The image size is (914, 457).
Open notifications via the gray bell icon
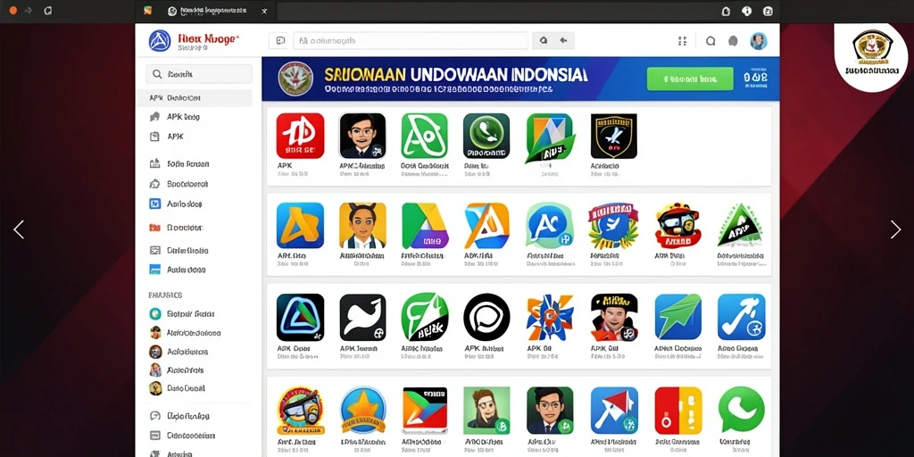tap(734, 41)
